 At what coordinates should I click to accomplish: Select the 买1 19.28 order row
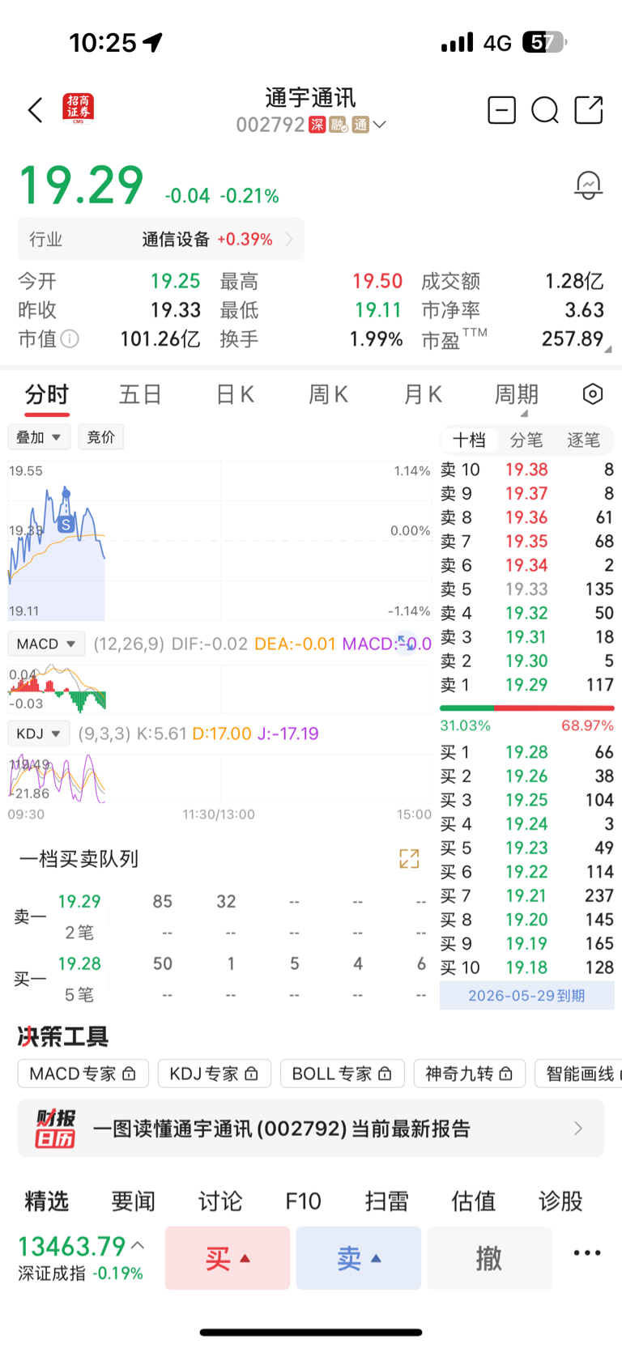(527, 752)
